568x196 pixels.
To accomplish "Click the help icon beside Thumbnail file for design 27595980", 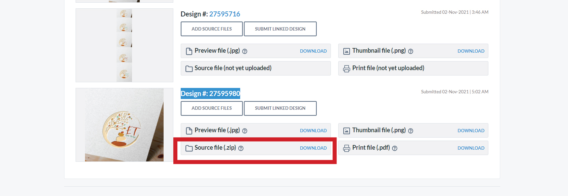I will [x=410, y=131].
